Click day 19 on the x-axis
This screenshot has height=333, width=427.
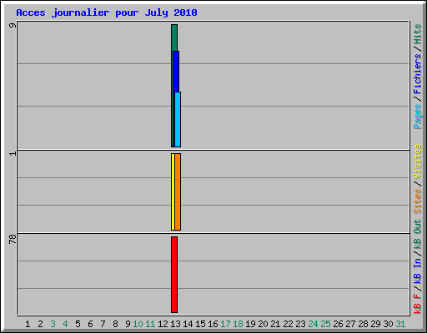250,324
